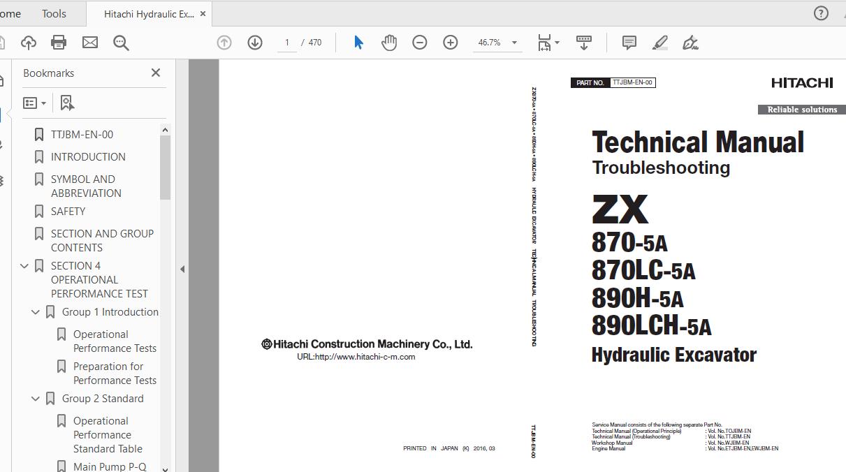
Task: Open Operational Performance Tests bookmark
Action: tap(115, 341)
